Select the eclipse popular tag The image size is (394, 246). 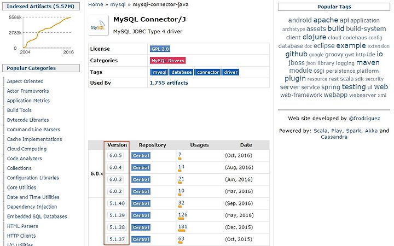(x=324, y=46)
